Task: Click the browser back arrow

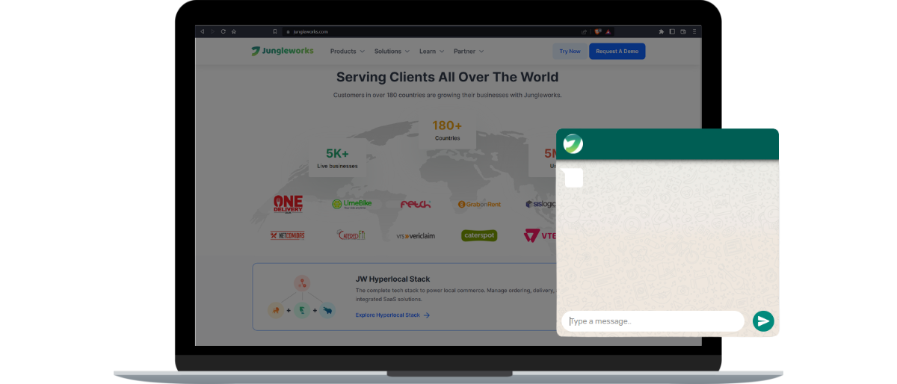Action: [x=202, y=31]
